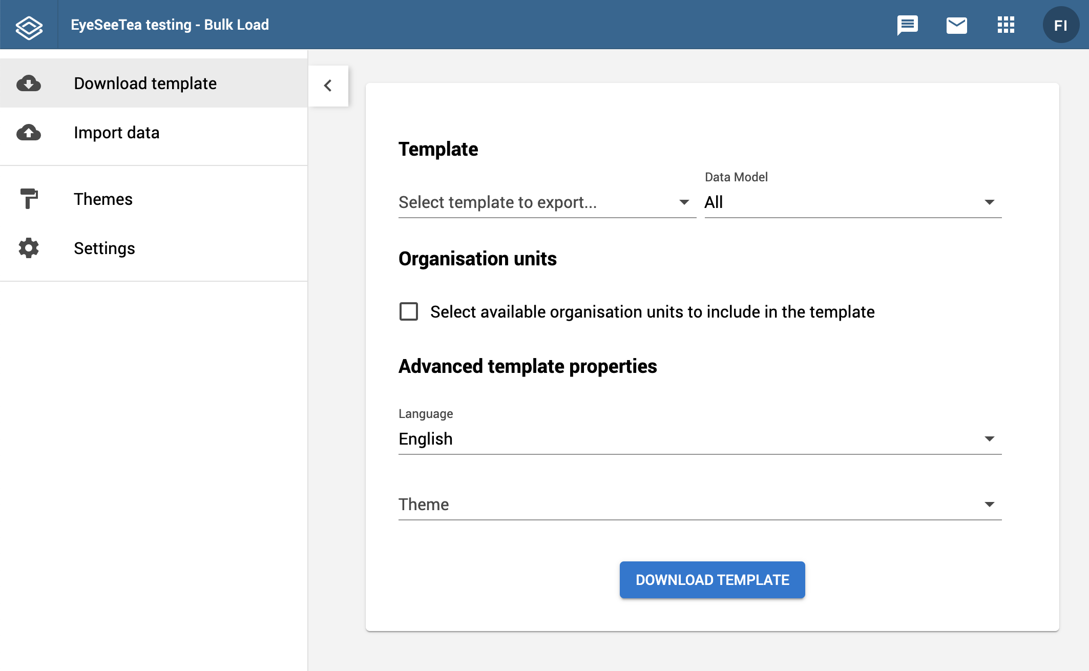The width and height of the screenshot is (1089, 671).
Task: Enable available organisation units in template
Action: click(408, 312)
